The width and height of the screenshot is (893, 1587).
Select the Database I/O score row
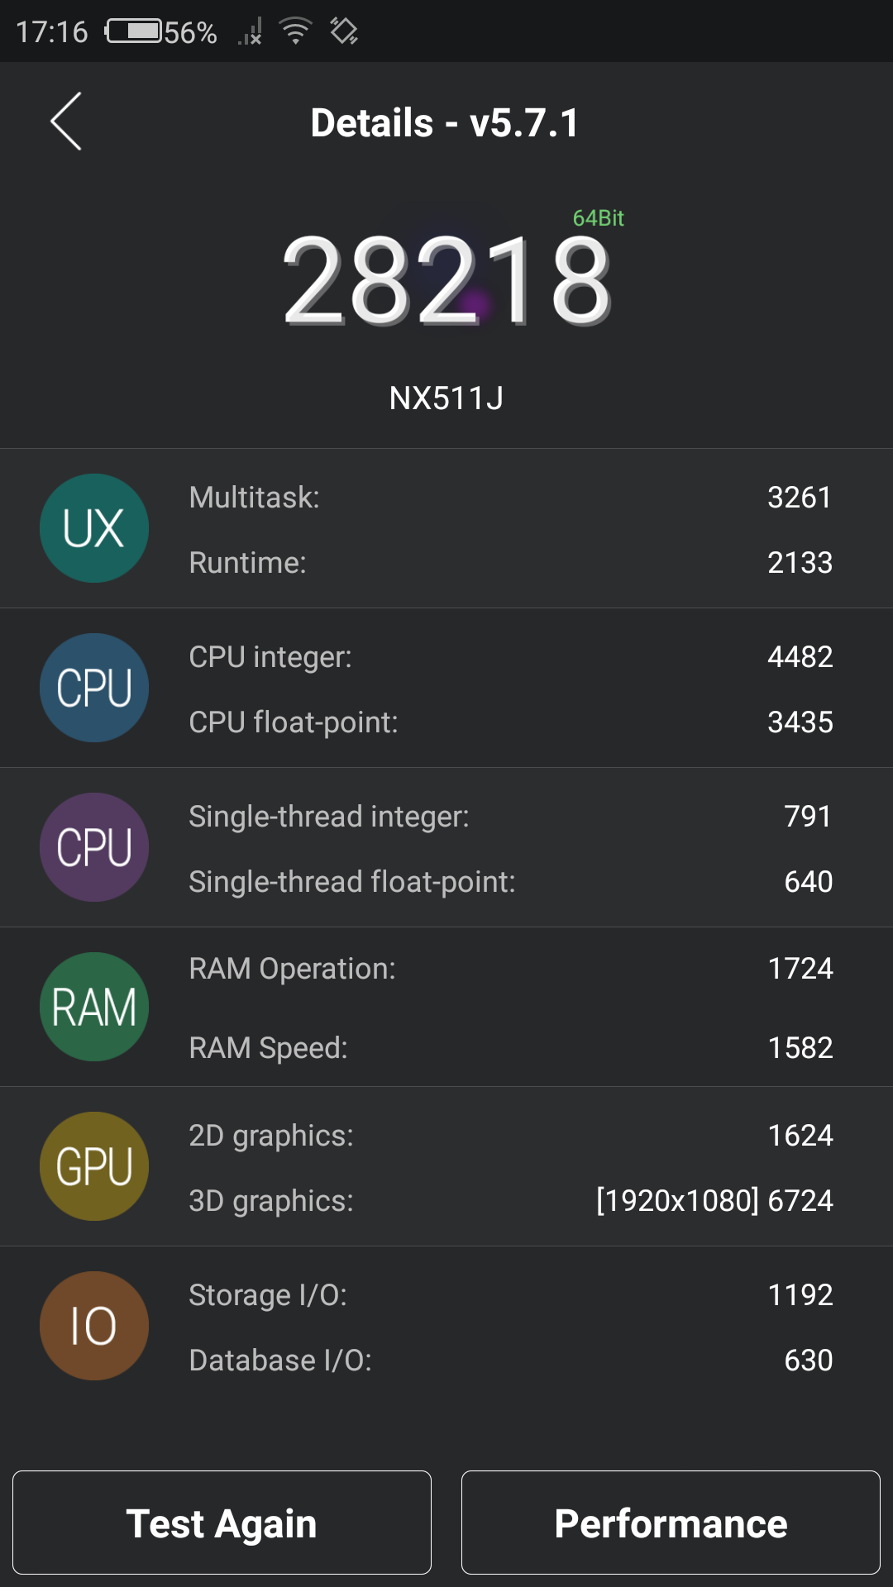click(510, 1361)
